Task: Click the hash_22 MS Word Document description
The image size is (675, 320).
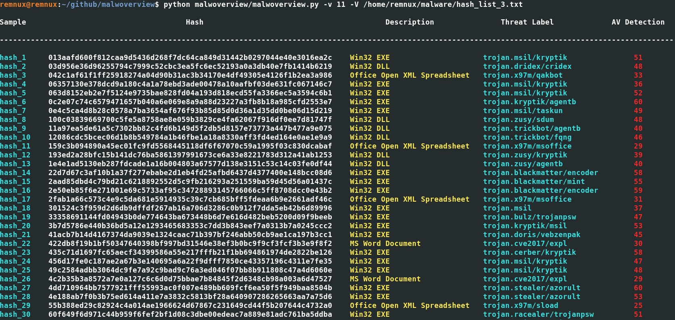Action: tap(385, 244)
